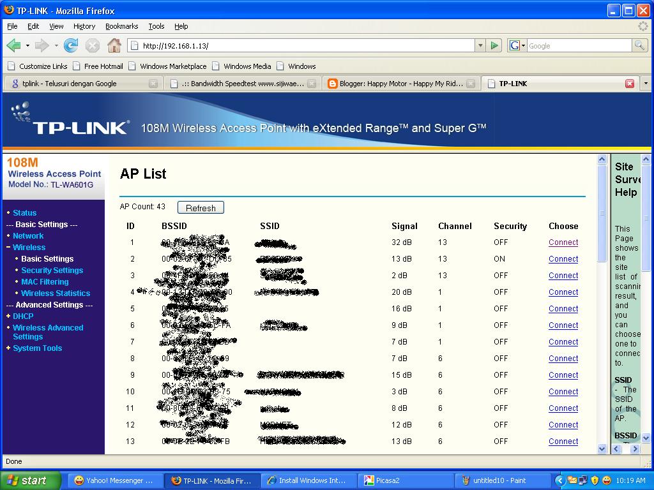Click Connect for AP ID 13

(563, 442)
